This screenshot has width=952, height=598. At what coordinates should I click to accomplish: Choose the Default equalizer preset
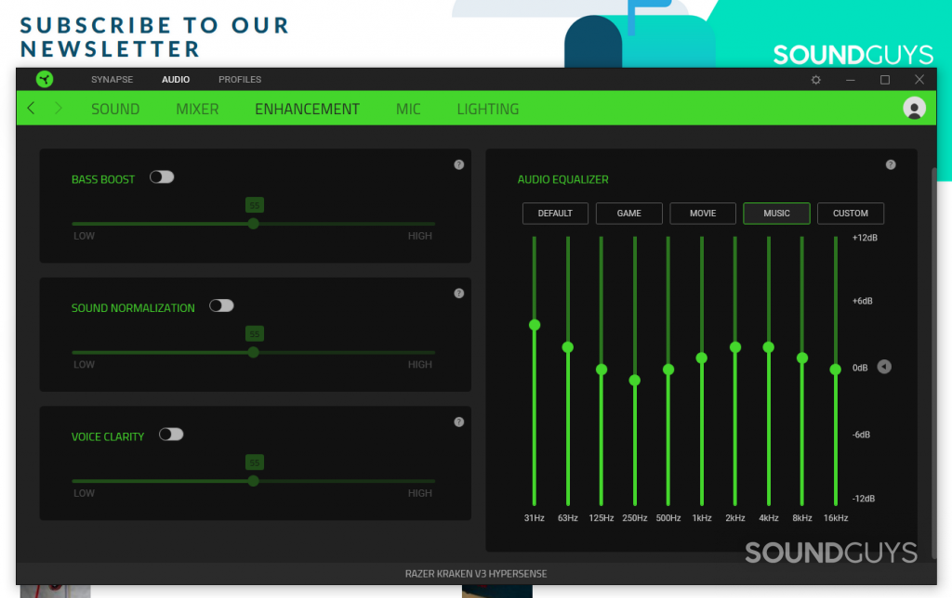(x=555, y=213)
